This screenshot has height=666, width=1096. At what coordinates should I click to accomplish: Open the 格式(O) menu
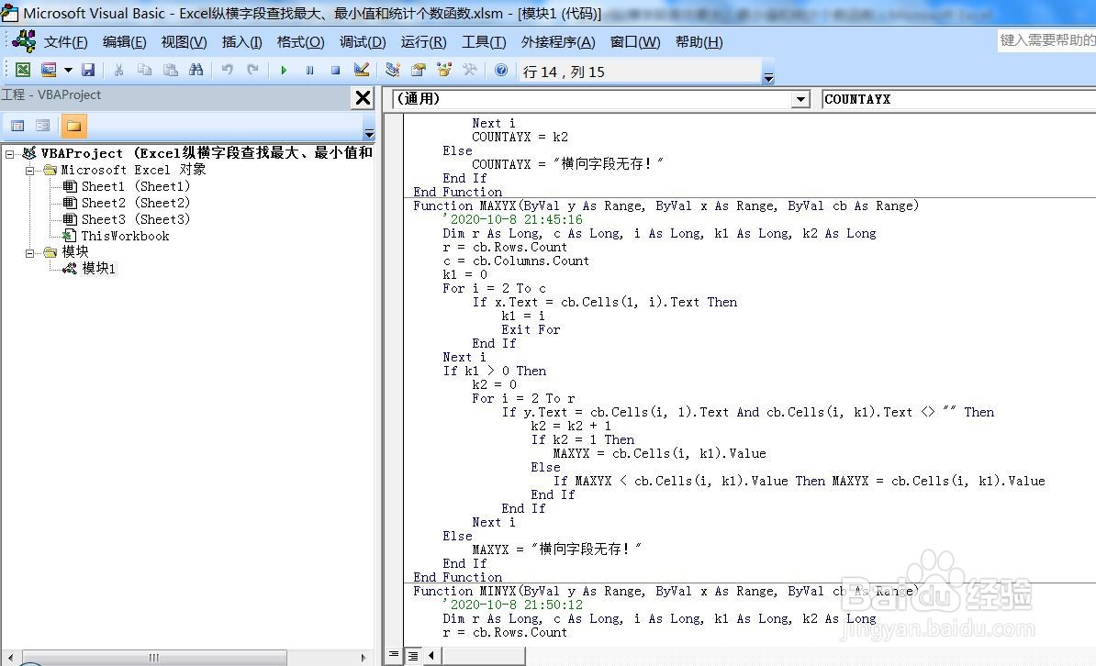[x=300, y=42]
